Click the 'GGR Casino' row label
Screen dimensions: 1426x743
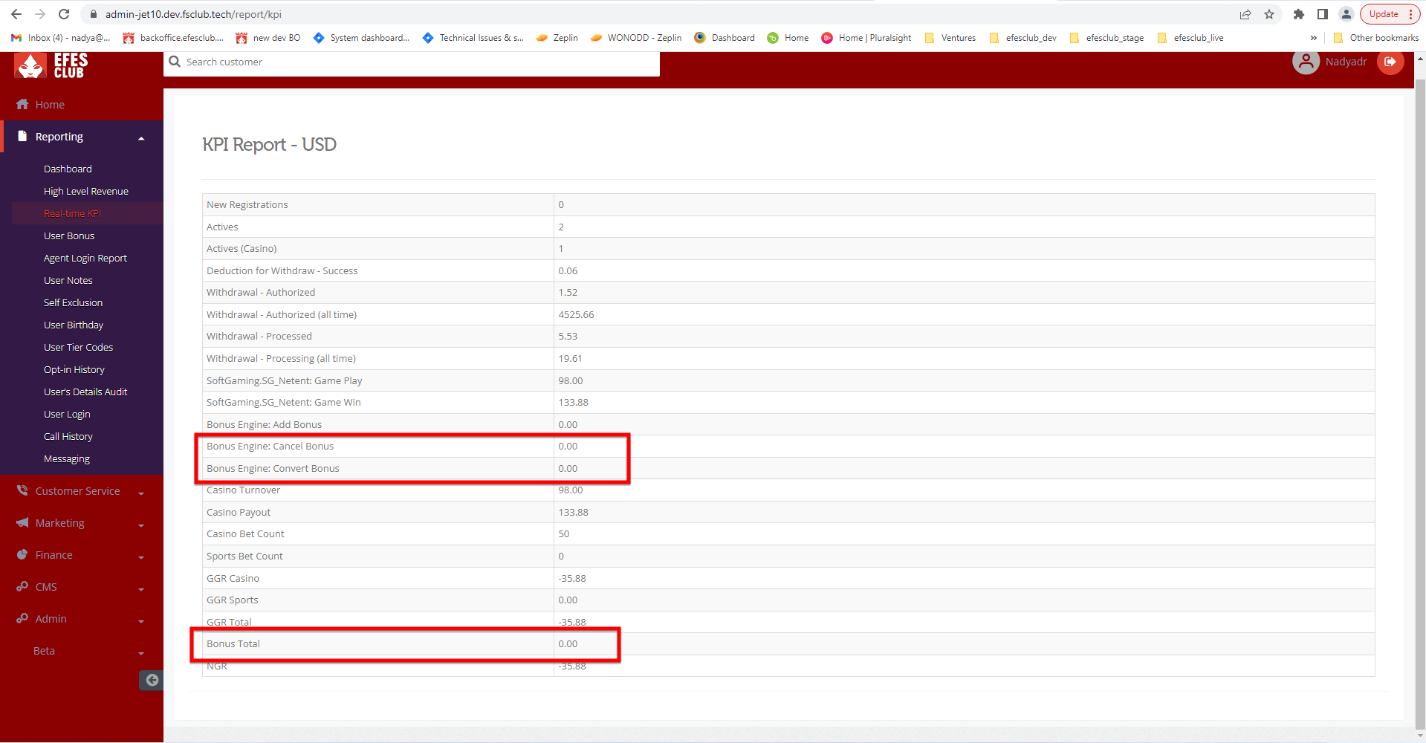(x=233, y=578)
